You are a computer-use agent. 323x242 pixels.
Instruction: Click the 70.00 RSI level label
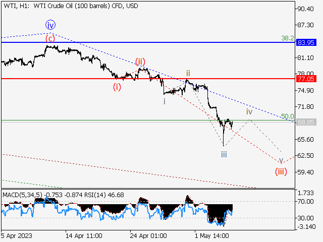tap(306, 201)
